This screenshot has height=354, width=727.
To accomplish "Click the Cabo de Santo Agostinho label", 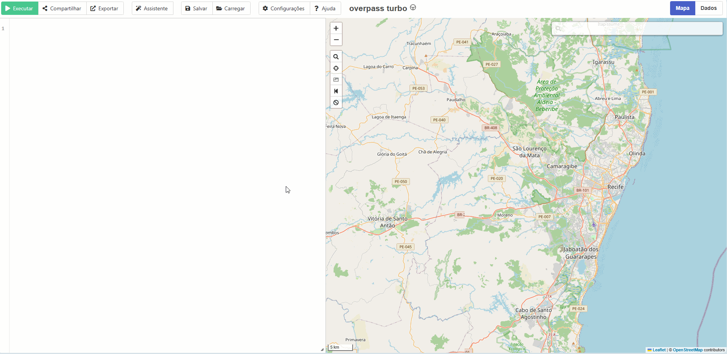I will [534, 314].
